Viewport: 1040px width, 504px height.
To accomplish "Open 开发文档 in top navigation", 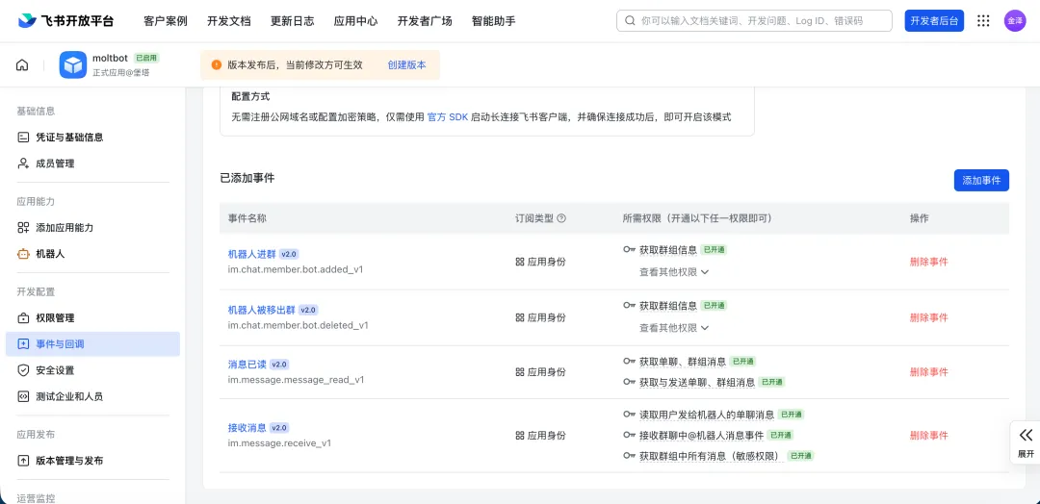I will click(x=229, y=20).
